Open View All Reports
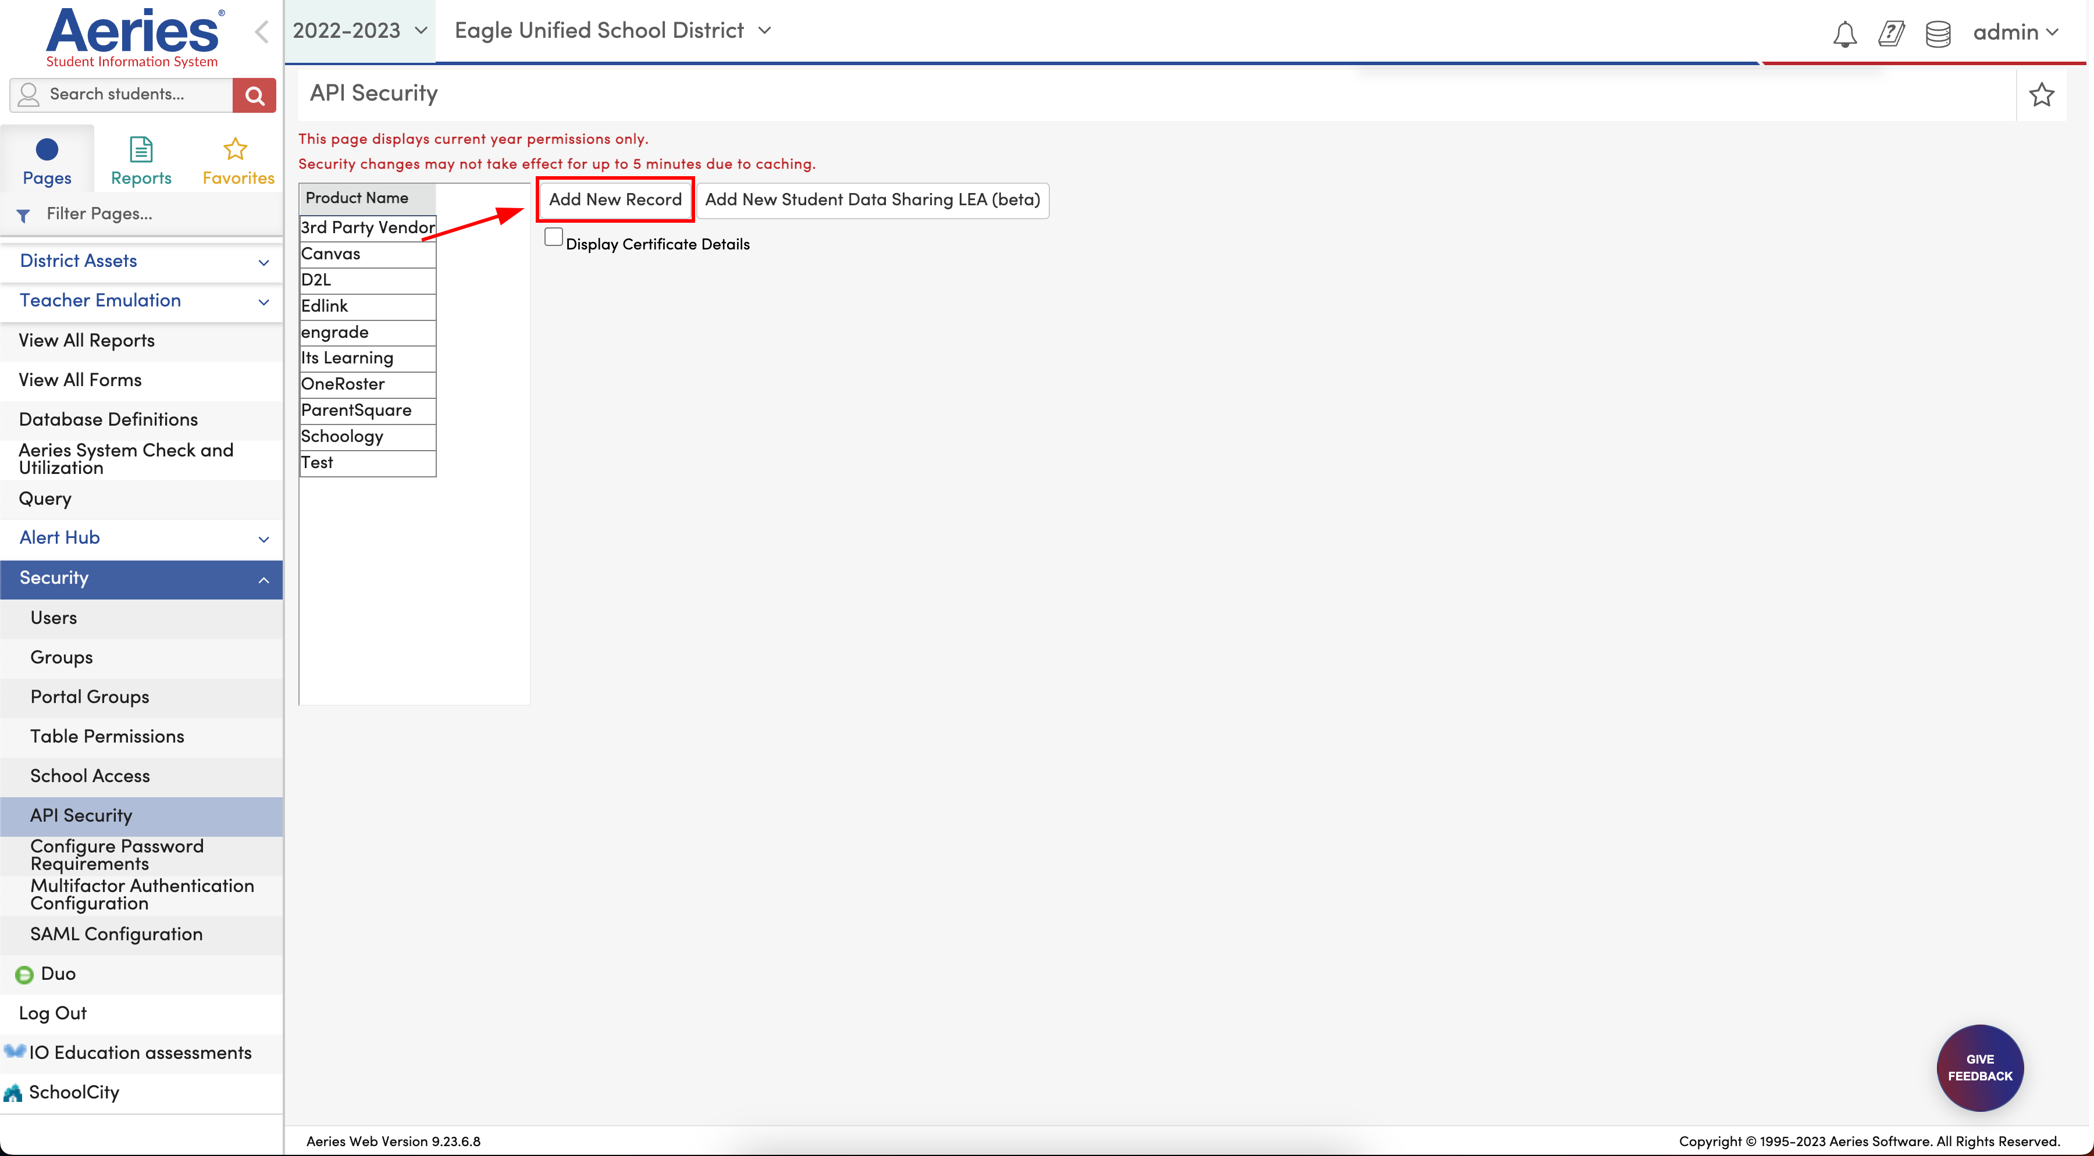This screenshot has height=1156, width=2094. 141,340
